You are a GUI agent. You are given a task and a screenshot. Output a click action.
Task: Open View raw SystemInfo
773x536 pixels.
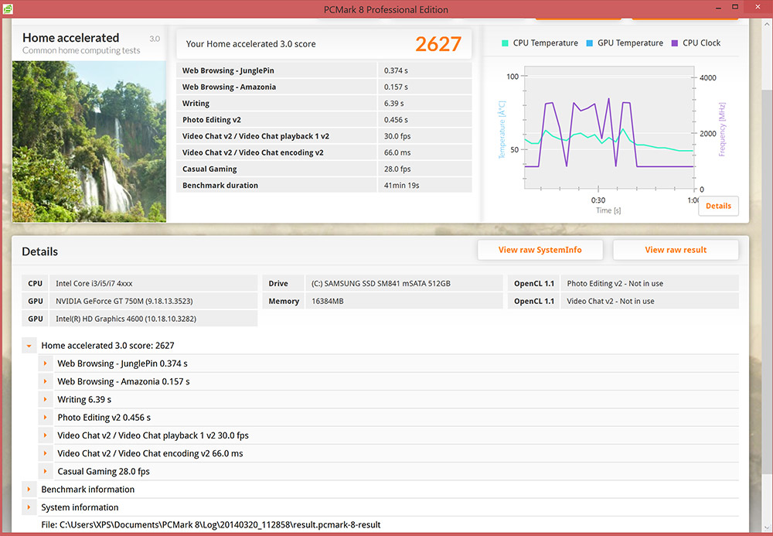click(x=540, y=250)
